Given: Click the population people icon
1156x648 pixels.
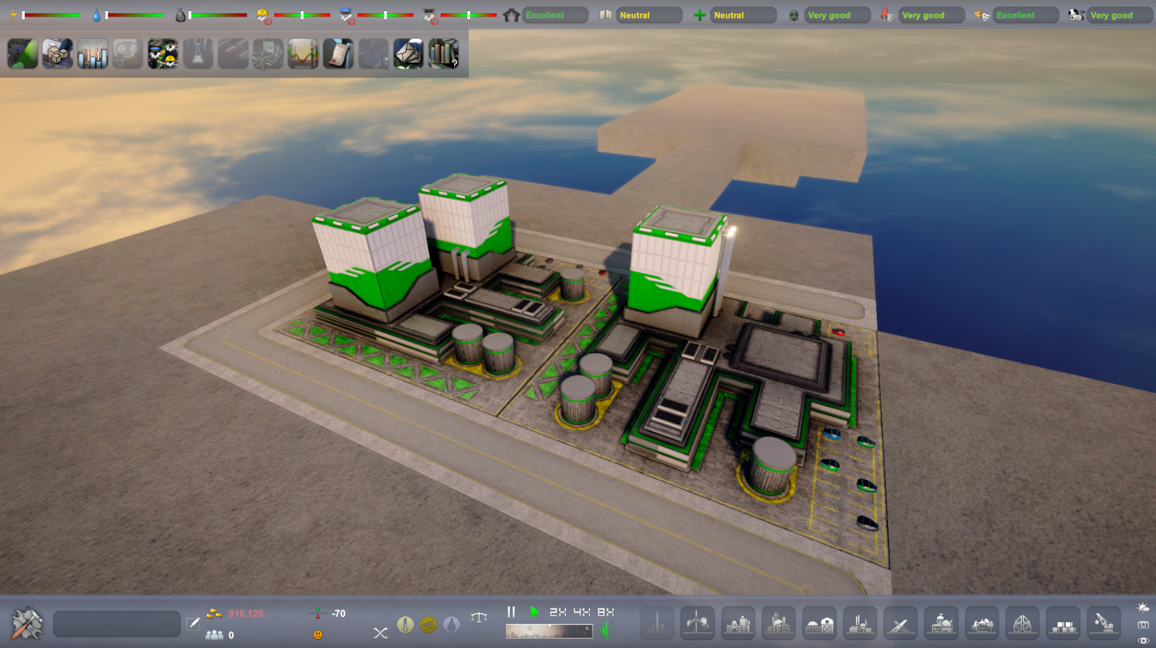Looking at the screenshot, I should [214, 635].
